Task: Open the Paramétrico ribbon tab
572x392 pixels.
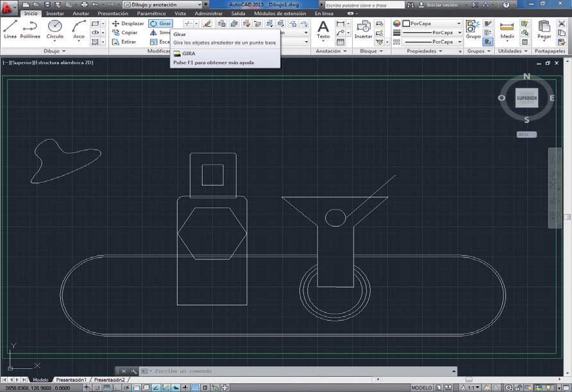Action: coord(151,13)
